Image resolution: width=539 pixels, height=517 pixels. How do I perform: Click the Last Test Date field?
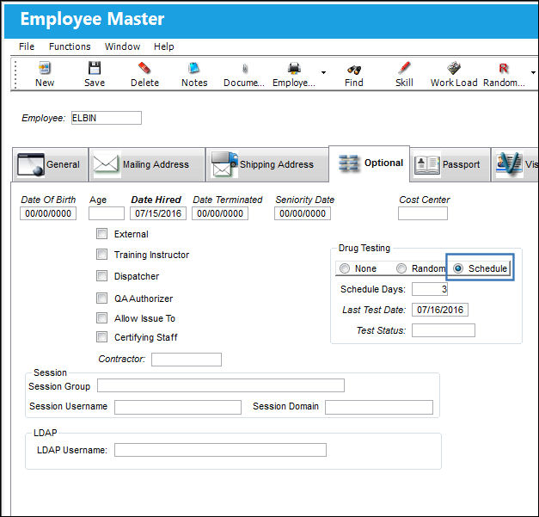click(440, 310)
